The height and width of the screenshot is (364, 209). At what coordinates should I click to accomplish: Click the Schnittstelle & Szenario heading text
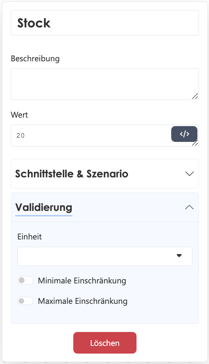pos(72,174)
